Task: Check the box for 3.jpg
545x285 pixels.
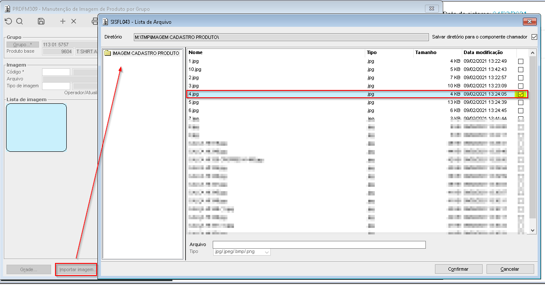Action: [521, 86]
